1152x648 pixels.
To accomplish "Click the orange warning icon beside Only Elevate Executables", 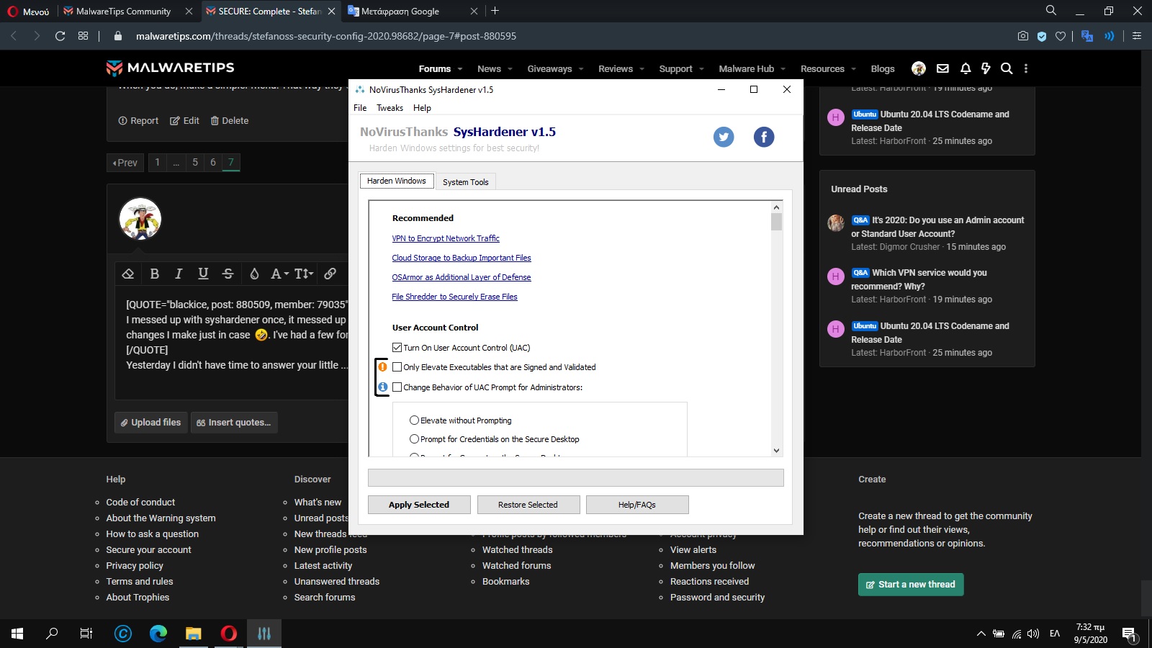I will (x=383, y=367).
